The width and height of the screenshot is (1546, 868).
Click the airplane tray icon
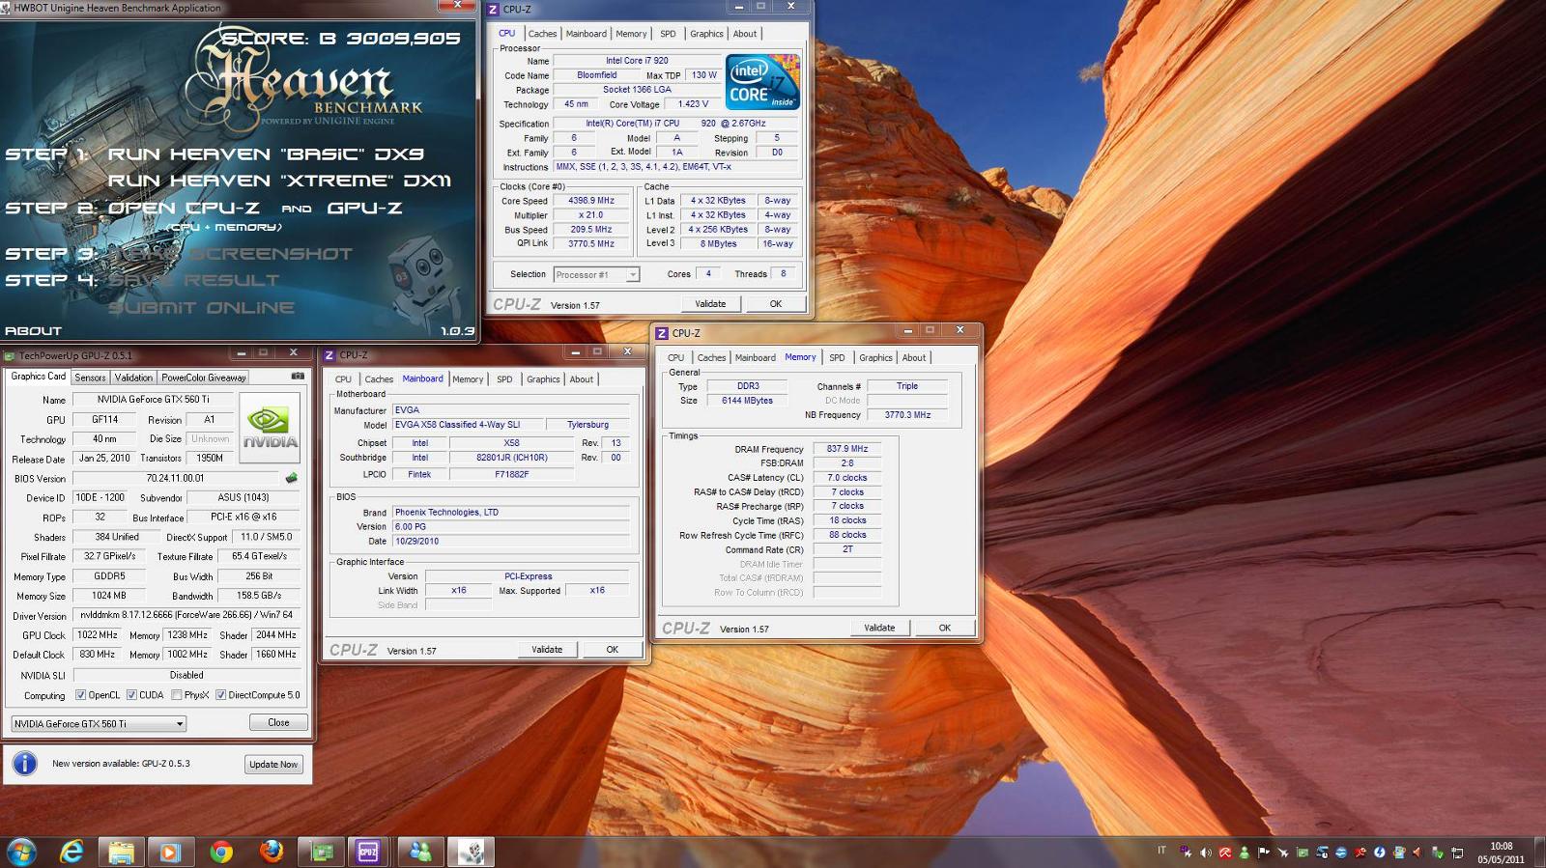[1282, 853]
